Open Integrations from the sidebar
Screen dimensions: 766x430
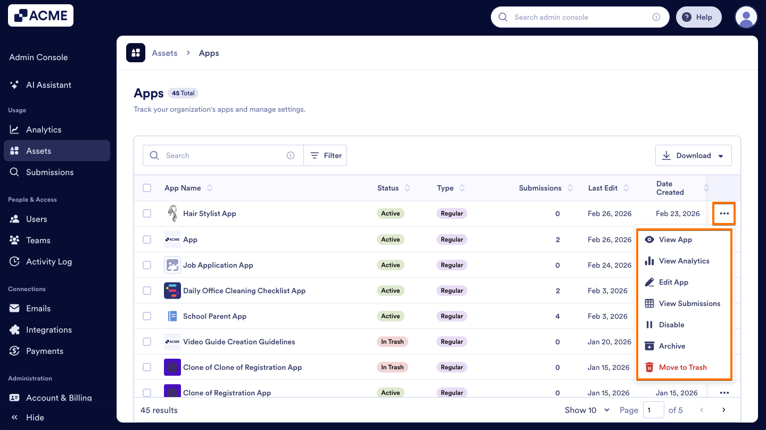49,329
